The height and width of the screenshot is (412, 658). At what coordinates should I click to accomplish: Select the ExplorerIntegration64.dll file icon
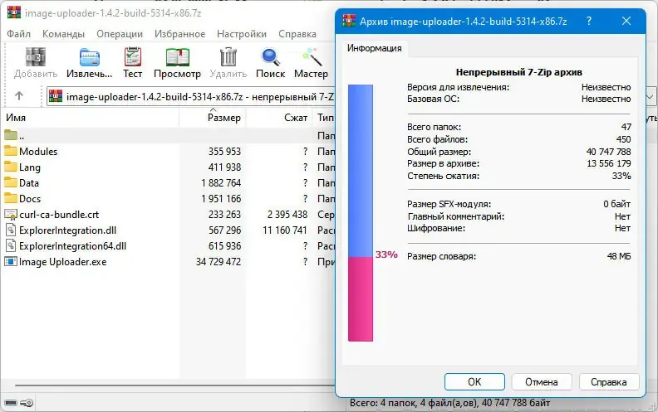[x=11, y=245]
